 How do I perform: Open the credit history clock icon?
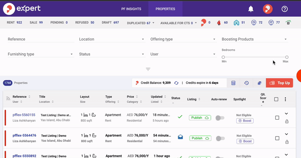tap(246, 83)
